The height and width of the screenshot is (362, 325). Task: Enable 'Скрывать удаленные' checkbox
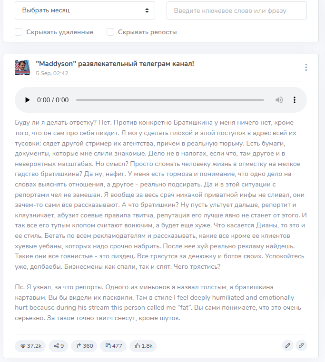(19, 32)
